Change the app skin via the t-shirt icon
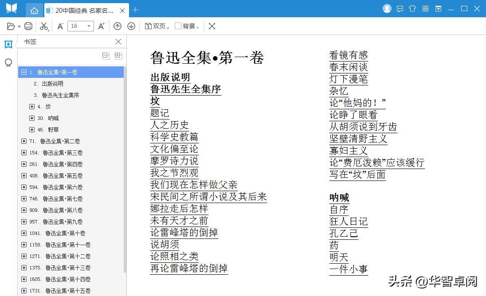This screenshot has width=486, height=296. [x=412, y=8]
